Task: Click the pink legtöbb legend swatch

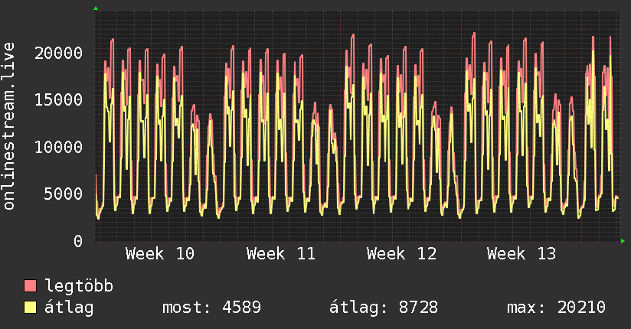Action: 30,285
